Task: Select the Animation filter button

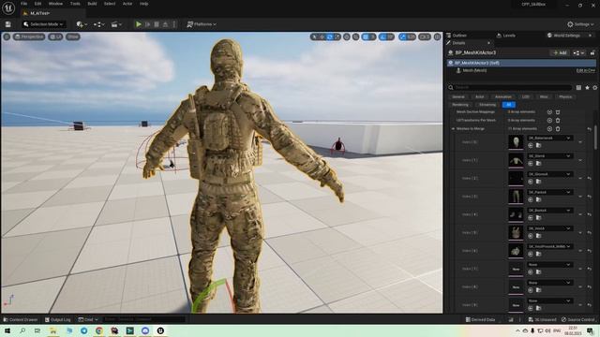Action: pyautogui.click(x=503, y=96)
